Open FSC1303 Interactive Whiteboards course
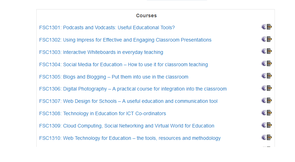Viewport: 295px width, 162px height. (x=101, y=52)
